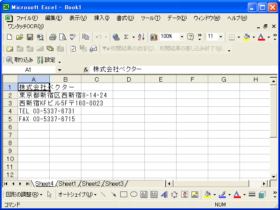
Task: Expand the Borders dropdown arrow
Action: (239, 37)
